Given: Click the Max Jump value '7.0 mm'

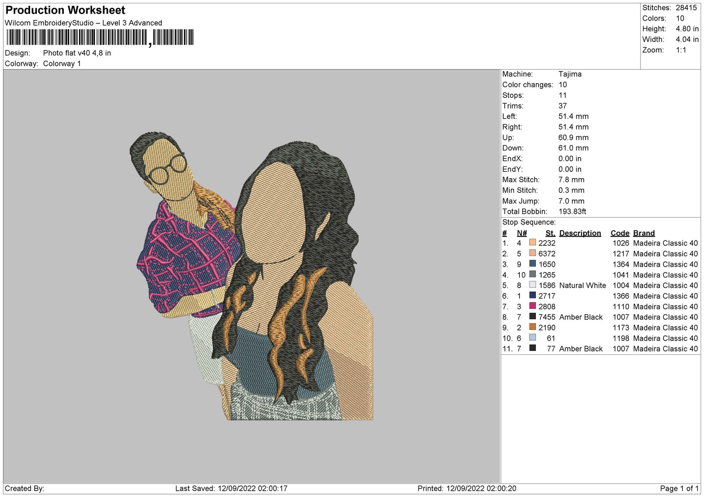Looking at the screenshot, I should click(x=571, y=201).
